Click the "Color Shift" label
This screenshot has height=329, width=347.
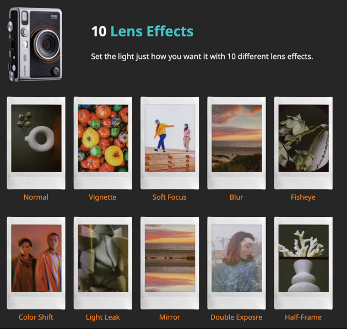pyautogui.click(x=36, y=317)
